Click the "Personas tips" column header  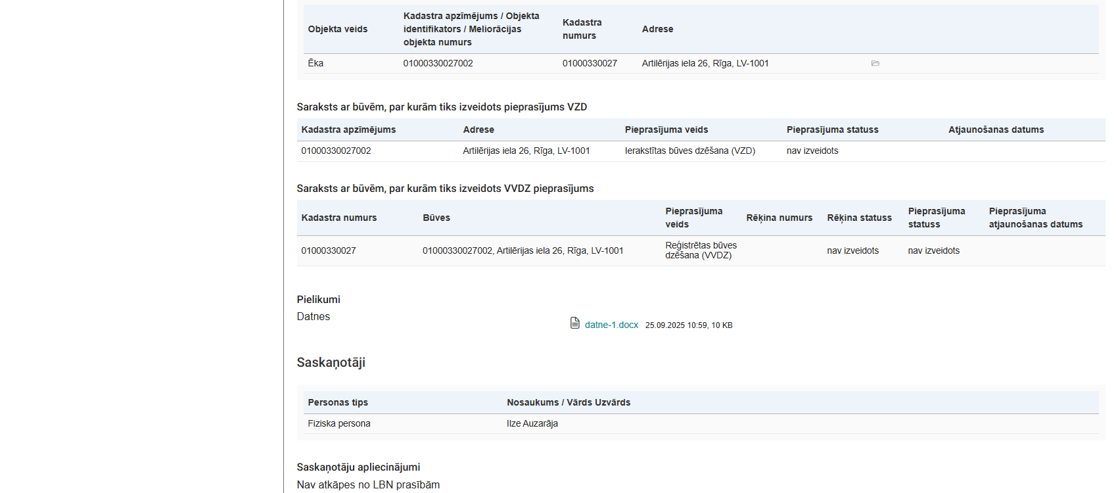point(338,402)
